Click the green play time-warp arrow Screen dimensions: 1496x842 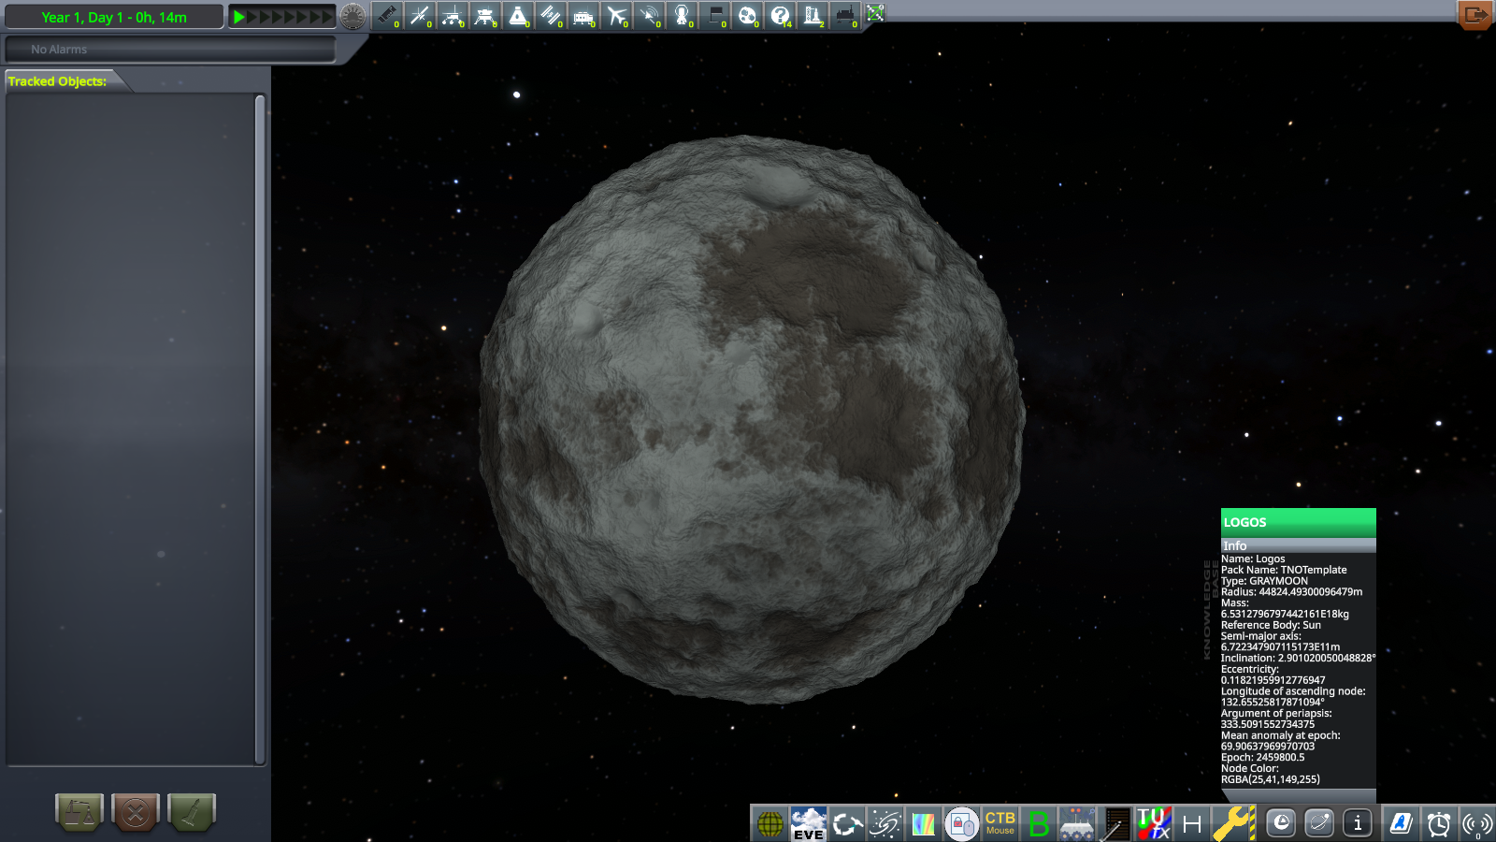[x=239, y=17]
